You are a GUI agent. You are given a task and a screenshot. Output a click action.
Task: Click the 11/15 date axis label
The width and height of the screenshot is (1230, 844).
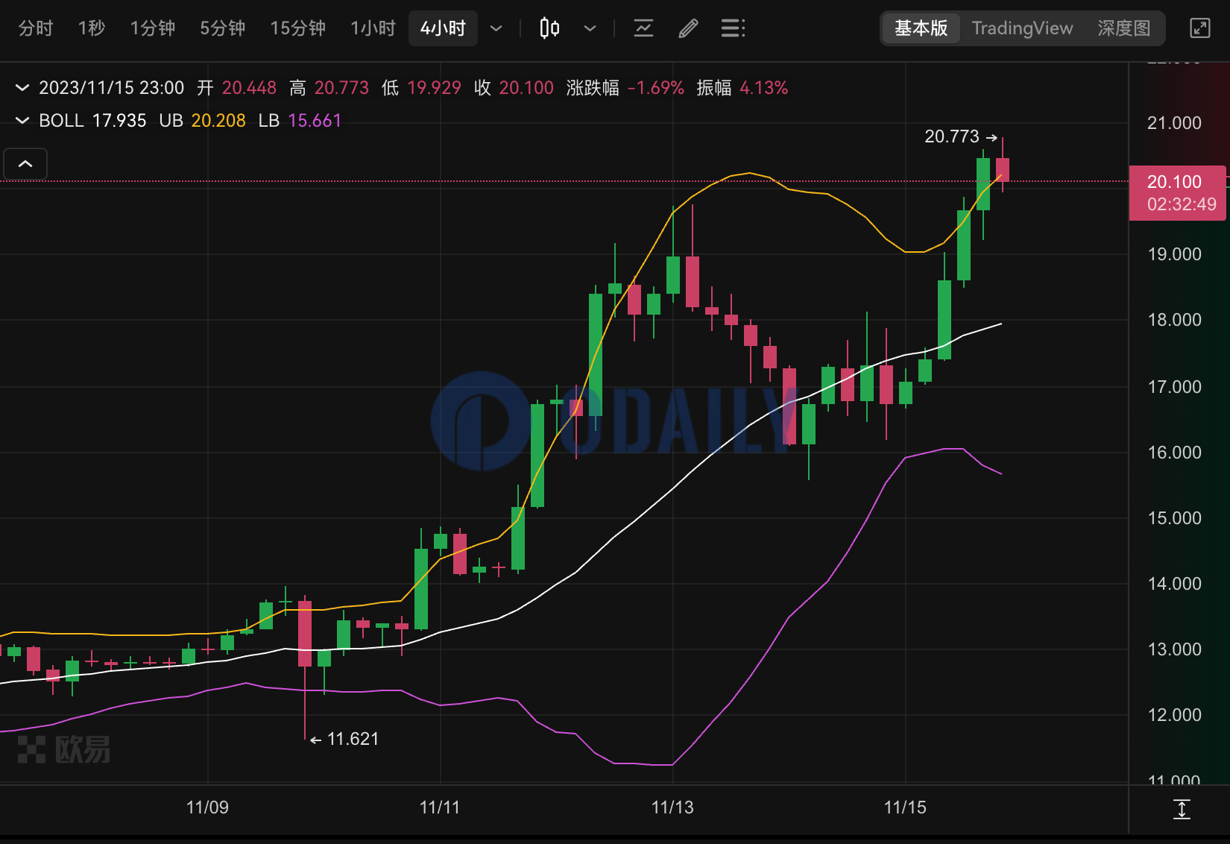(905, 807)
